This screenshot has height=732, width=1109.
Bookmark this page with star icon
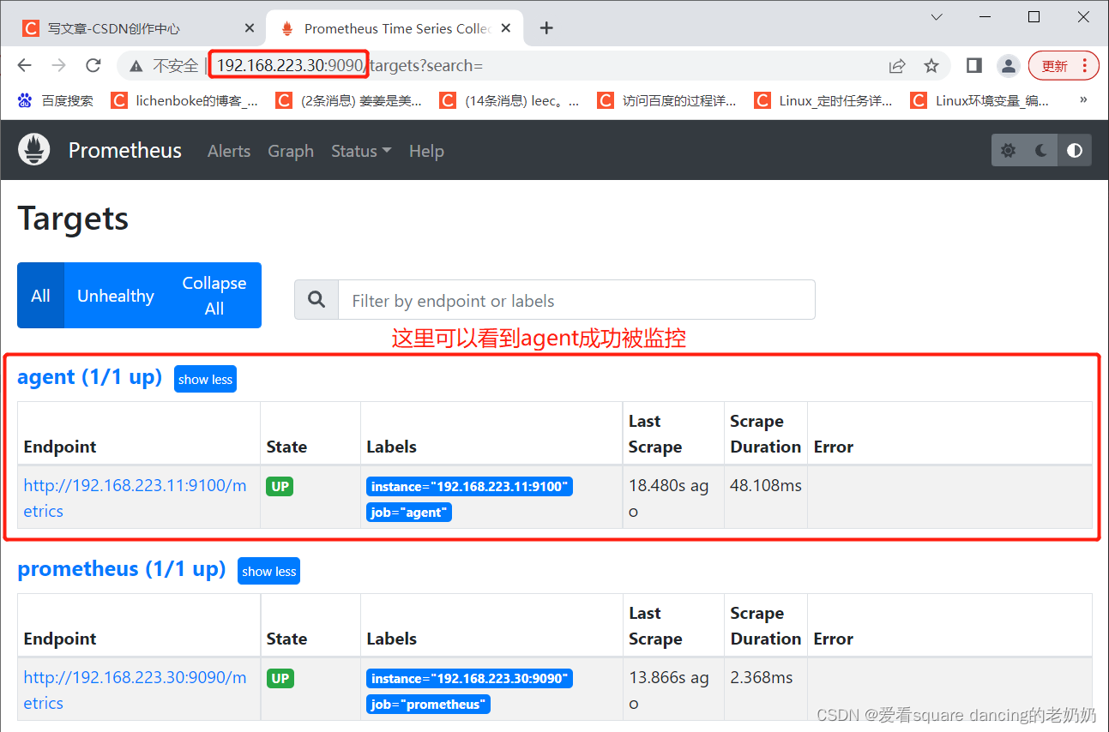tap(931, 66)
